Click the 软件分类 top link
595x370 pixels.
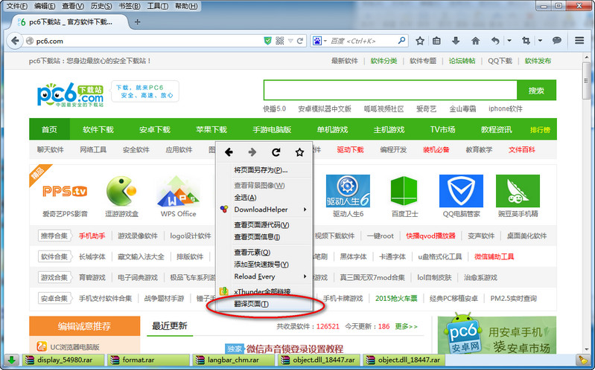[x=384, y=61]
